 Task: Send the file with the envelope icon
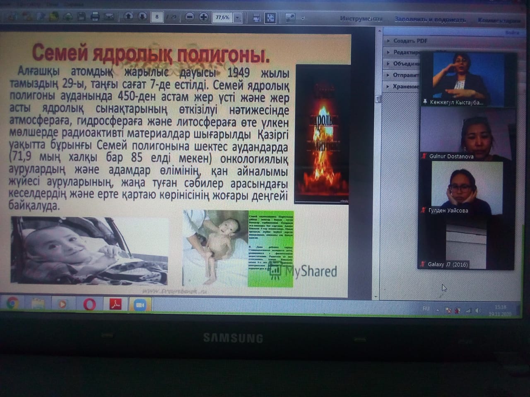point(109,17)
